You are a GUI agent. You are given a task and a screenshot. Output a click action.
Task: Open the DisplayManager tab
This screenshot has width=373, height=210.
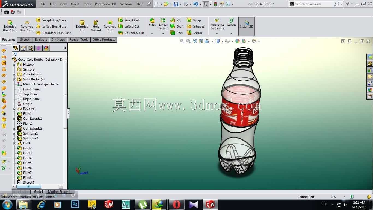46,48
